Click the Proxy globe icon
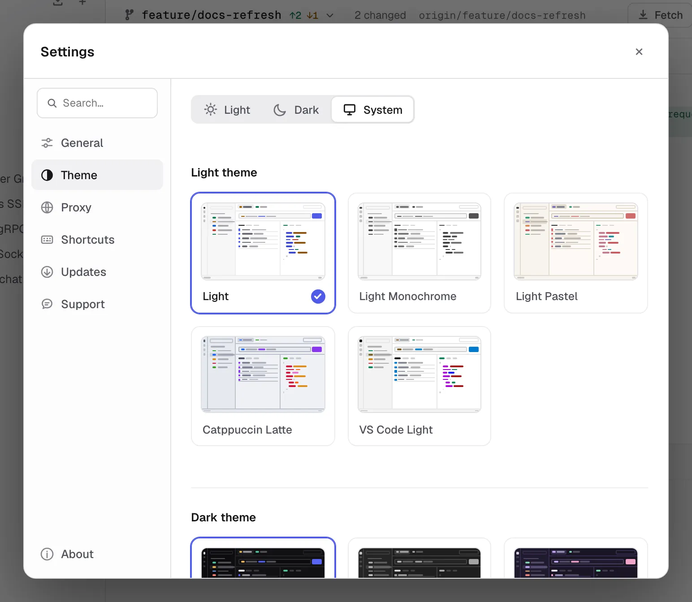This screenshot has height=602, width=692. (x=47, y=207)
